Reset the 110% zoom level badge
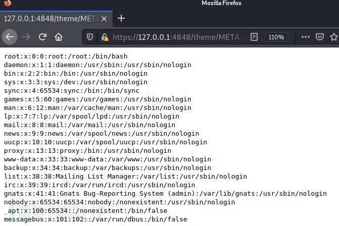Viewport: 339px width, 226px height. click(x=275, y=37)
